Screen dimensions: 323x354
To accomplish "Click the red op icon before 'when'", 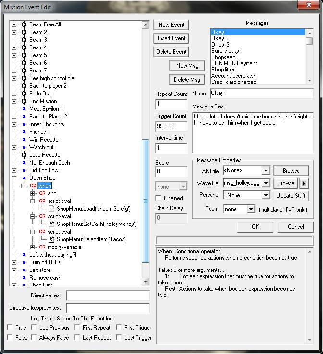I will tap(33, 186).
